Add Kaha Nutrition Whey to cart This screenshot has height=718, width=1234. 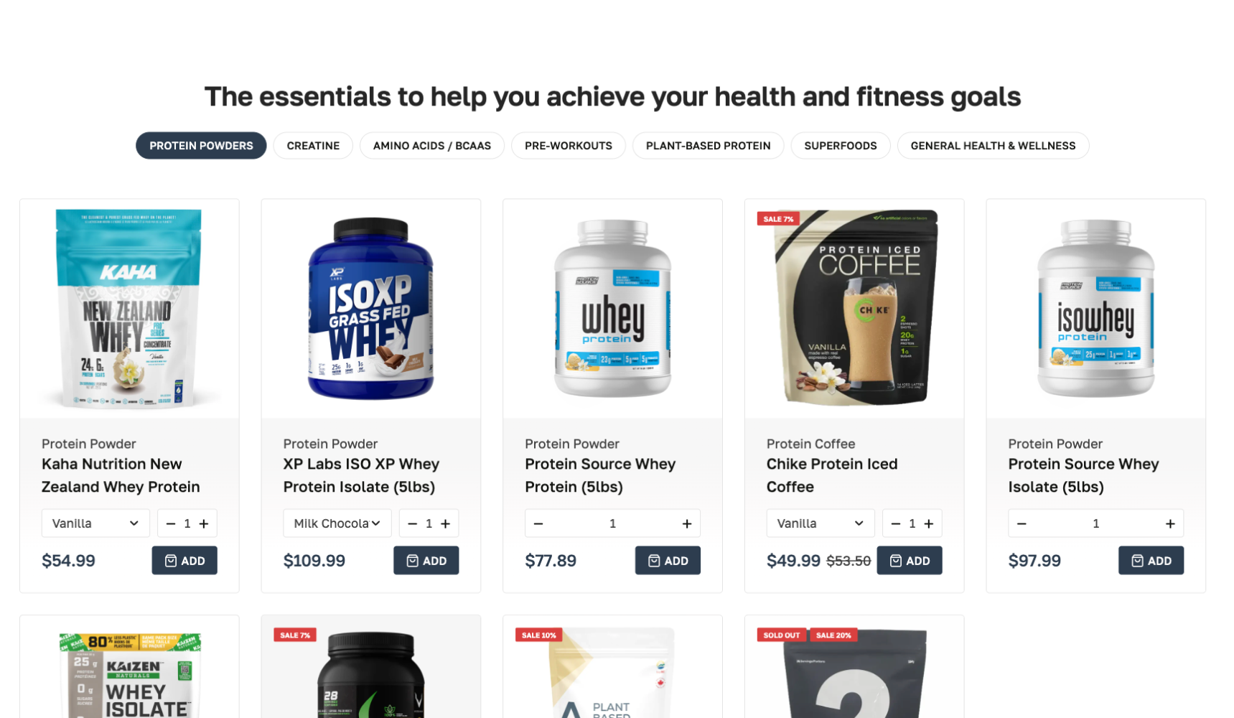point(184,561)
